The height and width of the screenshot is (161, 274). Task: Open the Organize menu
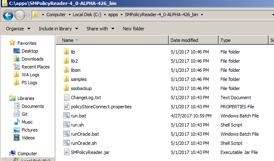[x=18, y=29]
